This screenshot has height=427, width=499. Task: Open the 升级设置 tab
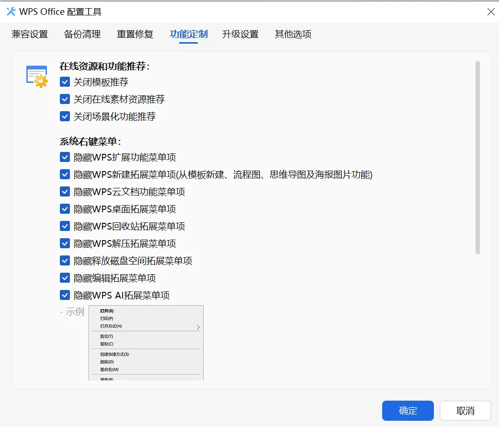click(240, 34)
